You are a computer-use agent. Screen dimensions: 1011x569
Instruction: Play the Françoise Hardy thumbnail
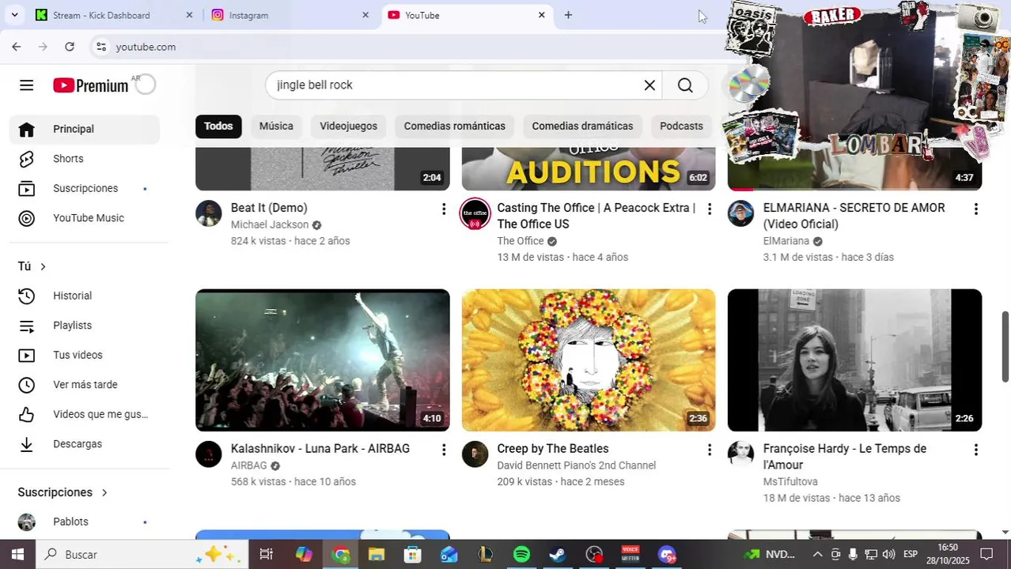[855, 360]
